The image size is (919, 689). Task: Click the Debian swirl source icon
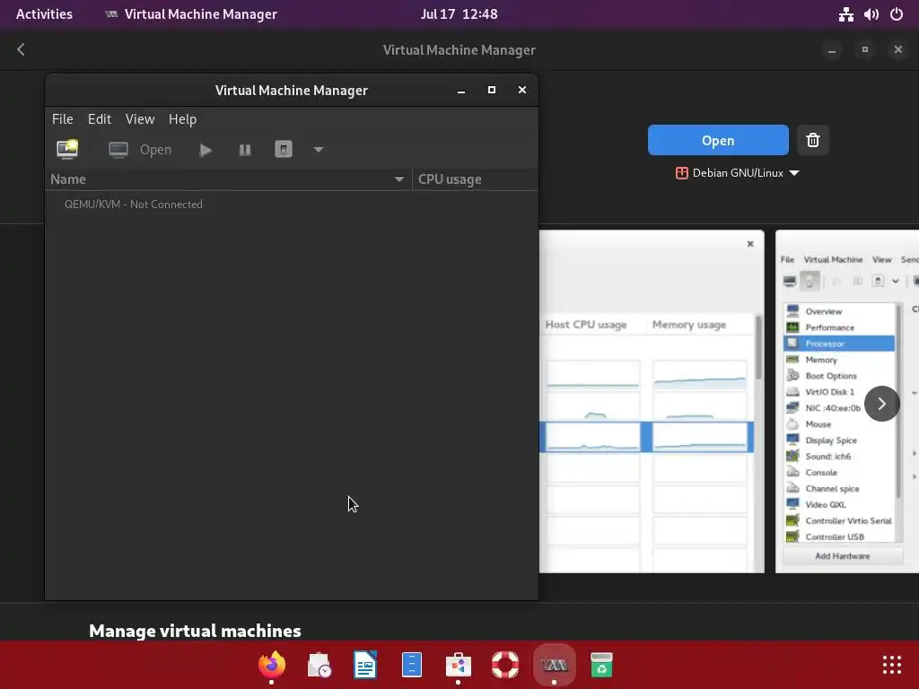[682, 173]
